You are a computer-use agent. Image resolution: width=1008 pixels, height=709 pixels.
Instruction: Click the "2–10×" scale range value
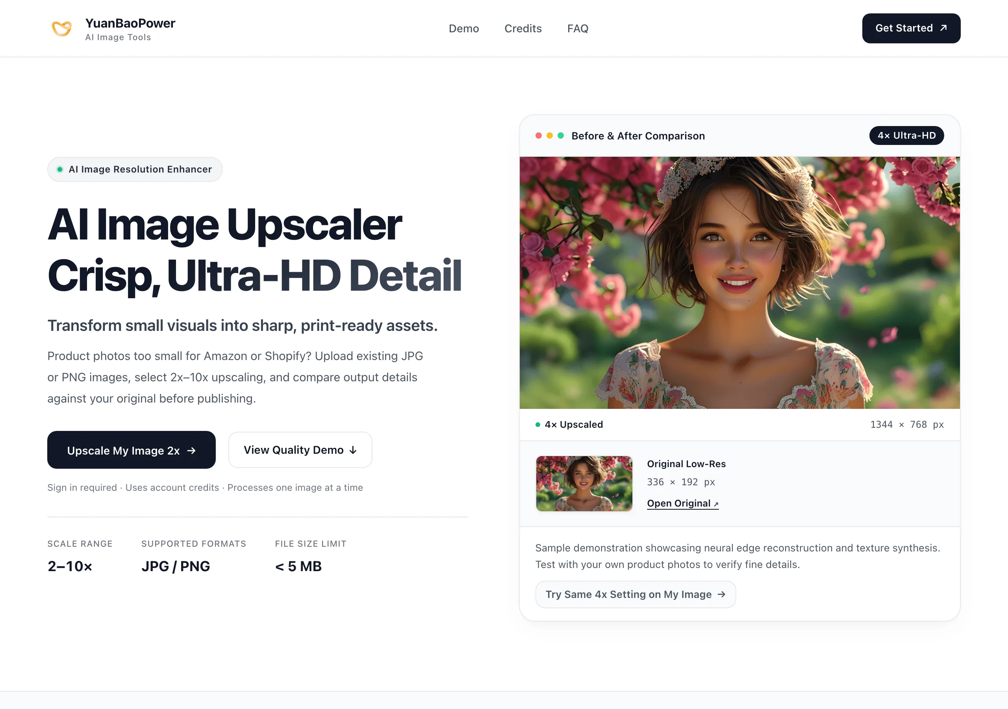70,566
